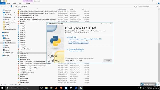The height and width of the screenshot is (90, 160).
Task: Select Informatics_Practices PDF file
Action: point(29,15)
